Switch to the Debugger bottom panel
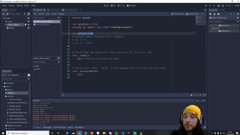This screenshot has width=240, height=135. pyautogui.click(x=47, y=127)
